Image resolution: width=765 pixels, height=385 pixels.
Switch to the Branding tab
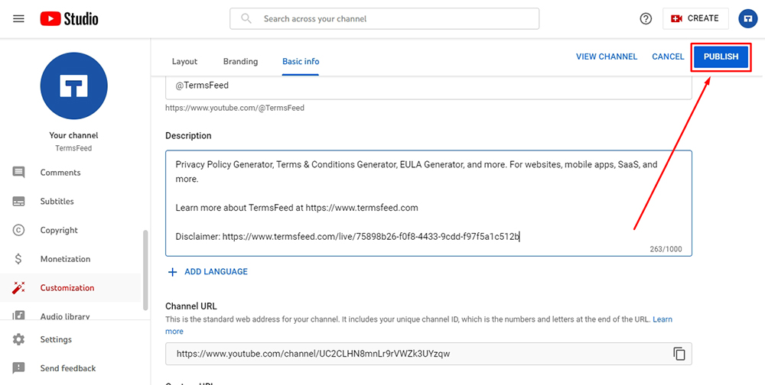(240, 61)
